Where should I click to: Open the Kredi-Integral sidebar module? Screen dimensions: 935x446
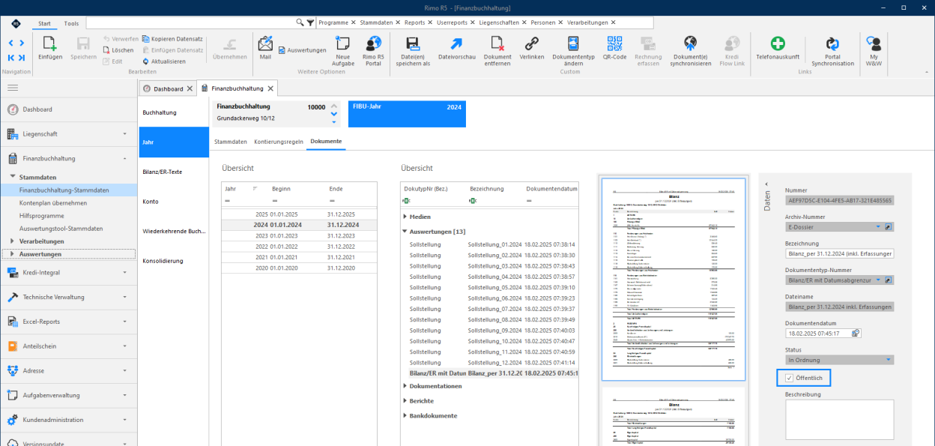[68, 273]
